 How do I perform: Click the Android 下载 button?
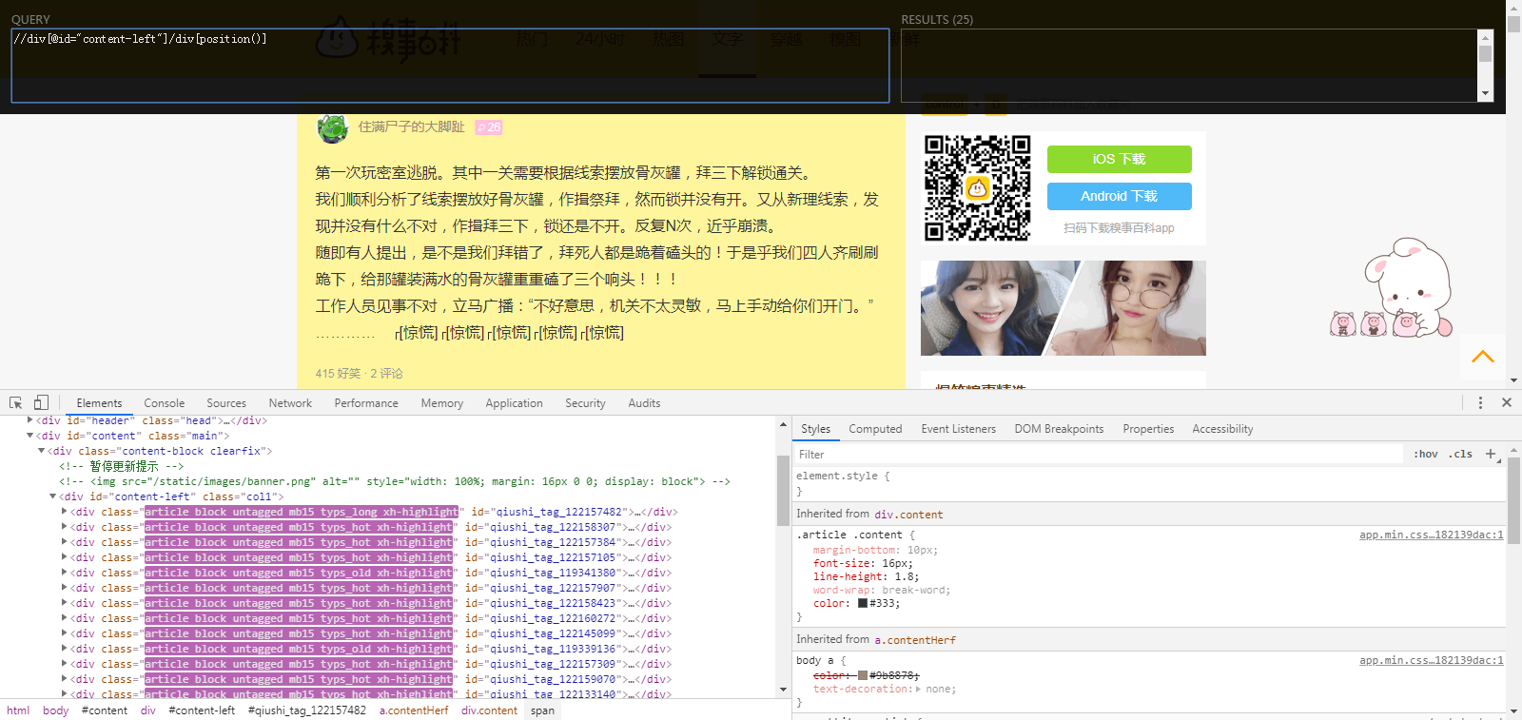[x=1119, y=196]
